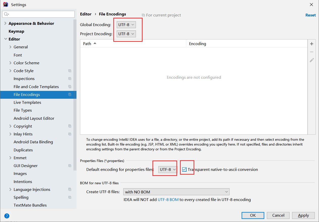Image resolution: width=319 pixels, height=222 pixels.
Task: Click the Encoding column header
Action: pos(247,44)
